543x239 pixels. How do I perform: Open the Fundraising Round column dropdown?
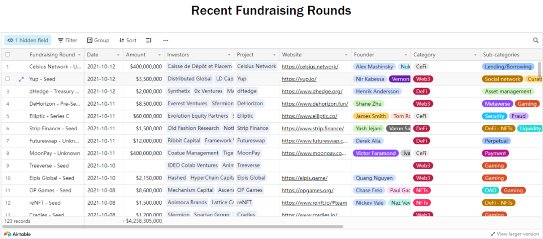pos(79,55)
